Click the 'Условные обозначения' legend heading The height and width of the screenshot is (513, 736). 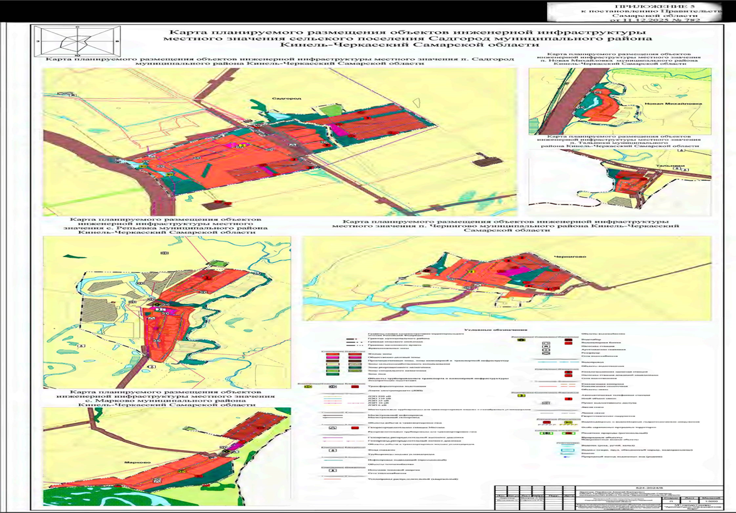click(x=489, y=328)
